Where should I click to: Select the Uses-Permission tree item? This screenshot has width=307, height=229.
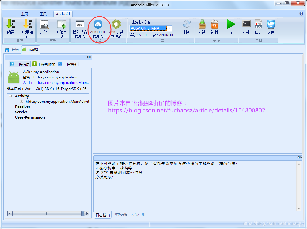[x=30, y=117]
